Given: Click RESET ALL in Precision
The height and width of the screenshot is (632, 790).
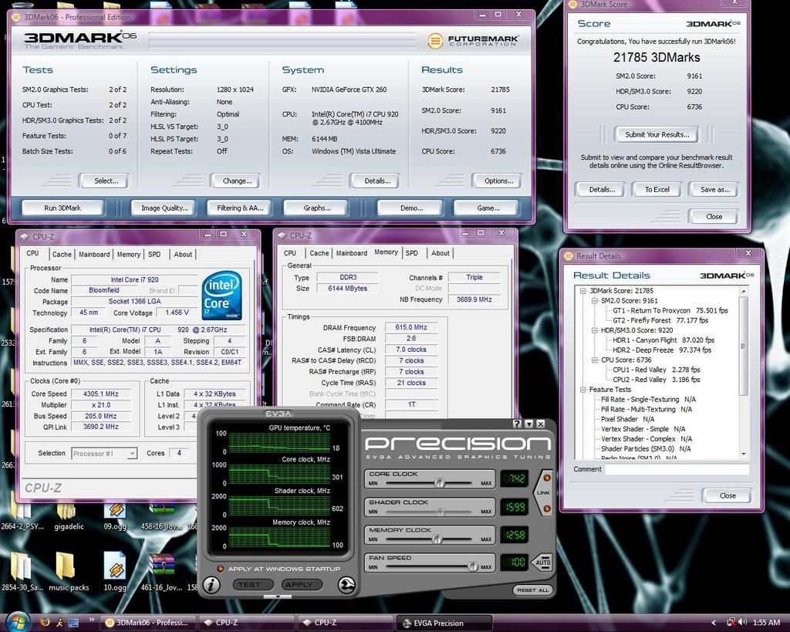Looking at the screenshot, I should click(x=532, y=590).
